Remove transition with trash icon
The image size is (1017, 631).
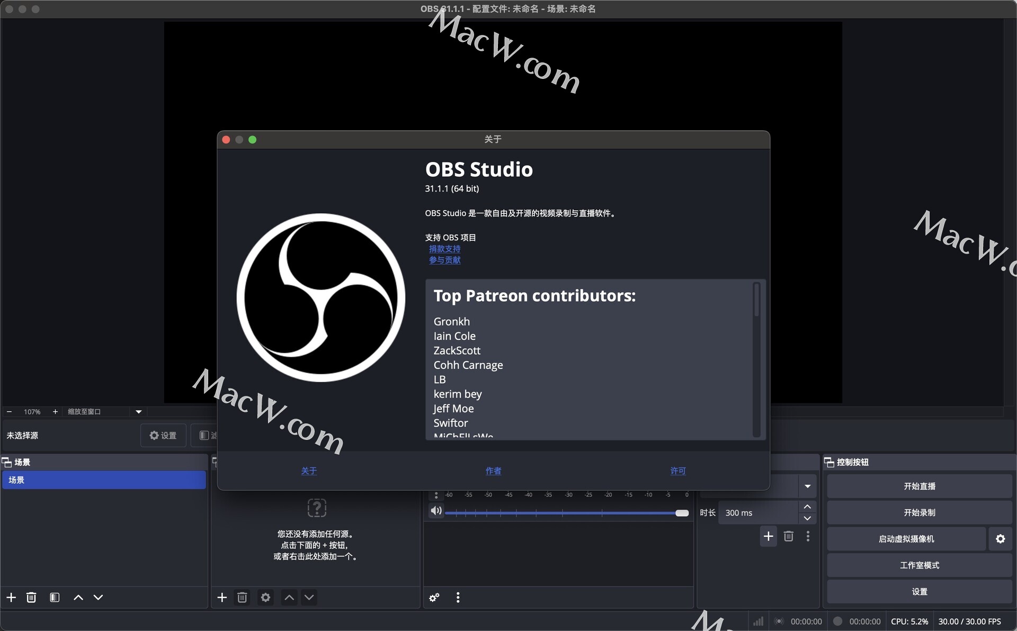[788, 536]
